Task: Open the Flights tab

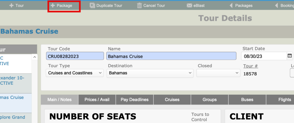Action: [x=284, y=100]
